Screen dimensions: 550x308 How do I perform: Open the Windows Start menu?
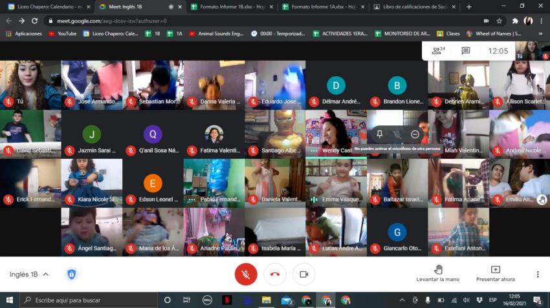(10, 300)
